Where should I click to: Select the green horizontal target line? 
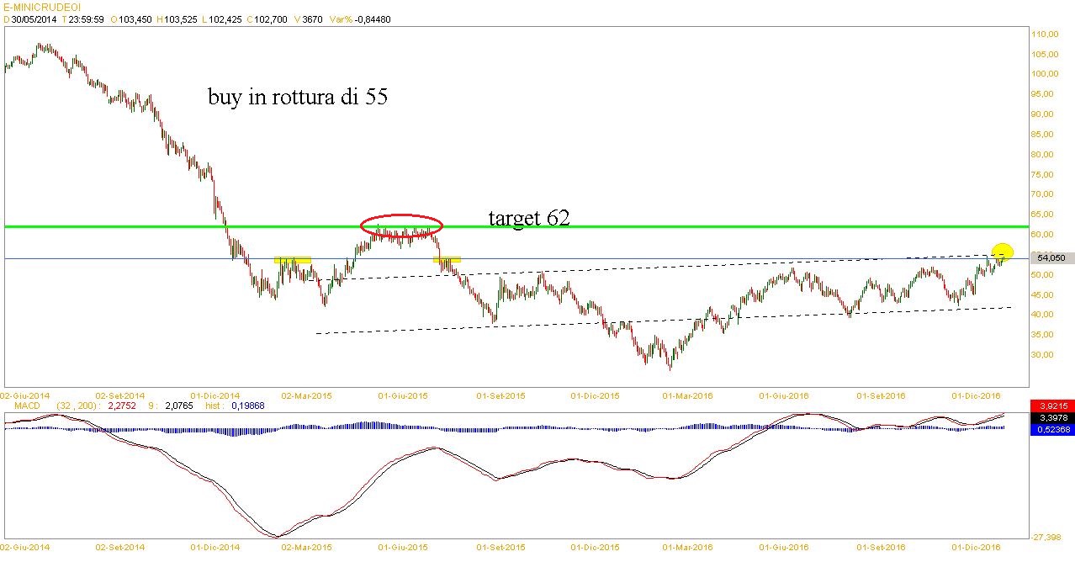point(673,226)
